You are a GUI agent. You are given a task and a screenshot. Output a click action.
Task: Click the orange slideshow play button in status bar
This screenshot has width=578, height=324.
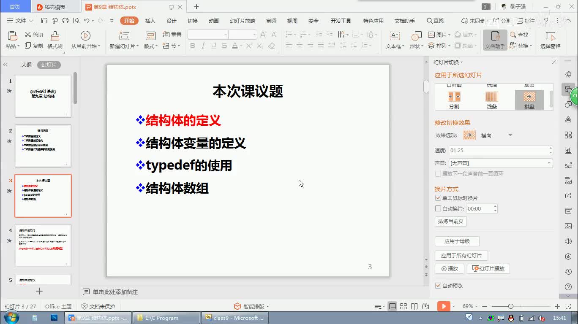click(443, 306)
